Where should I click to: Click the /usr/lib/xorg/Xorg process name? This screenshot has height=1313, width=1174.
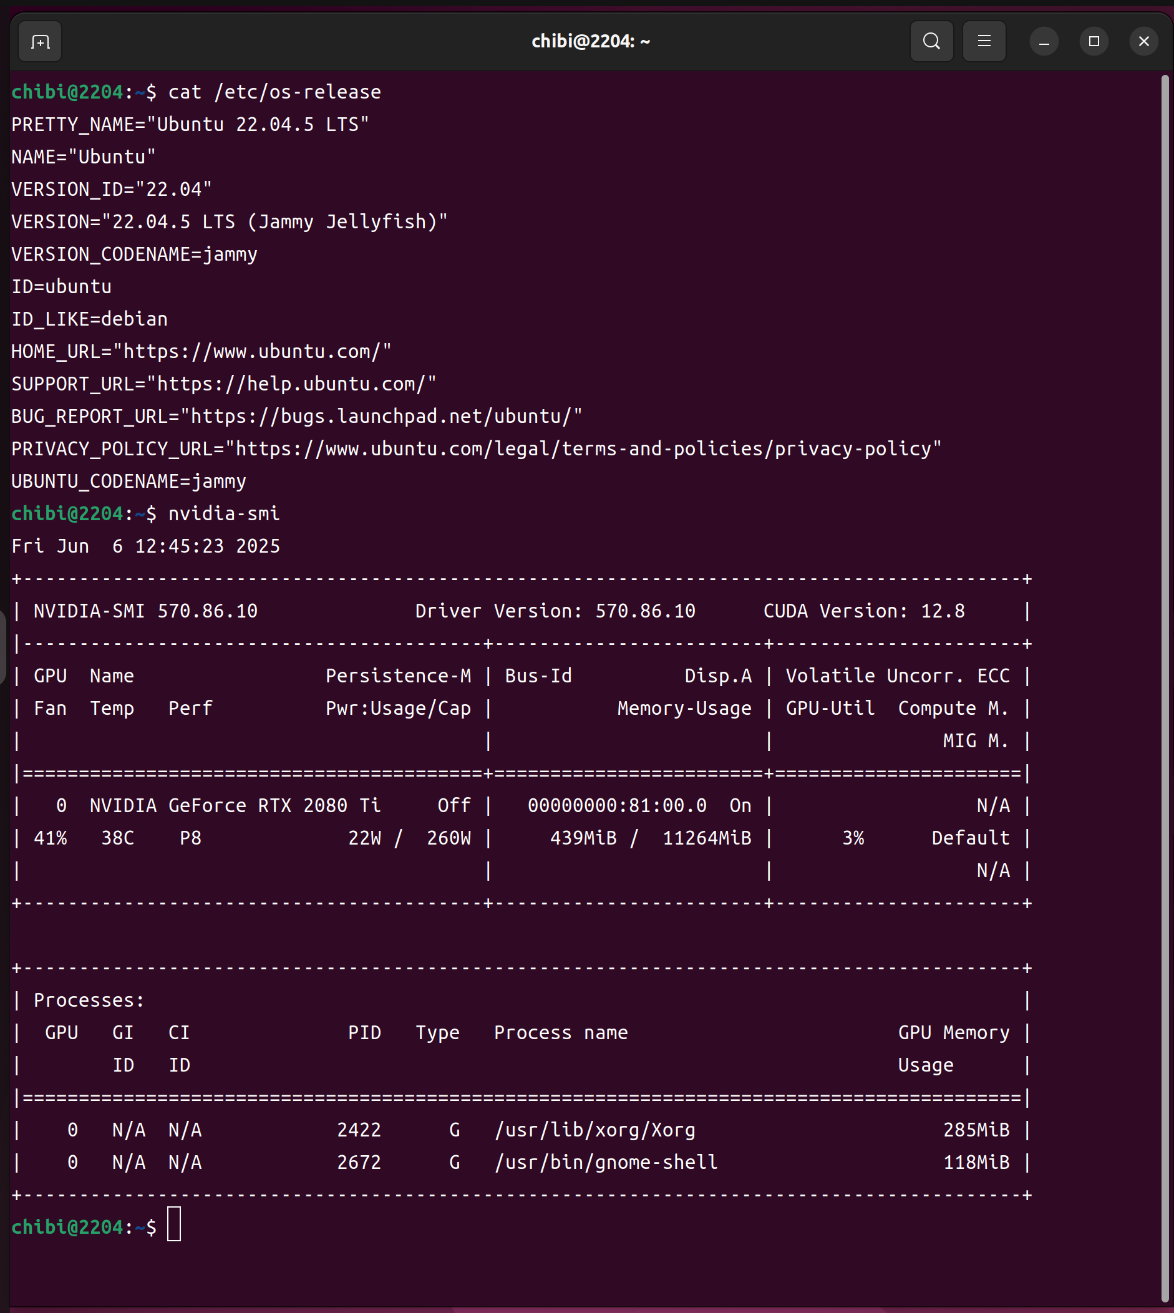pyautogui.click(x=594, y=1130)
